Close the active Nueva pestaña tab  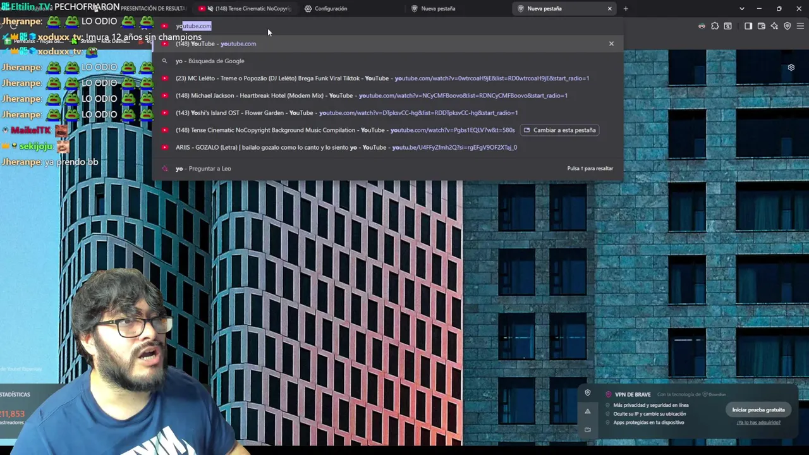tap(609, 9)
